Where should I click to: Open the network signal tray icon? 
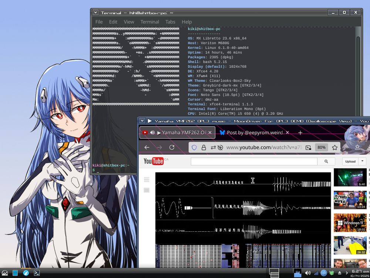pos(316,273)
